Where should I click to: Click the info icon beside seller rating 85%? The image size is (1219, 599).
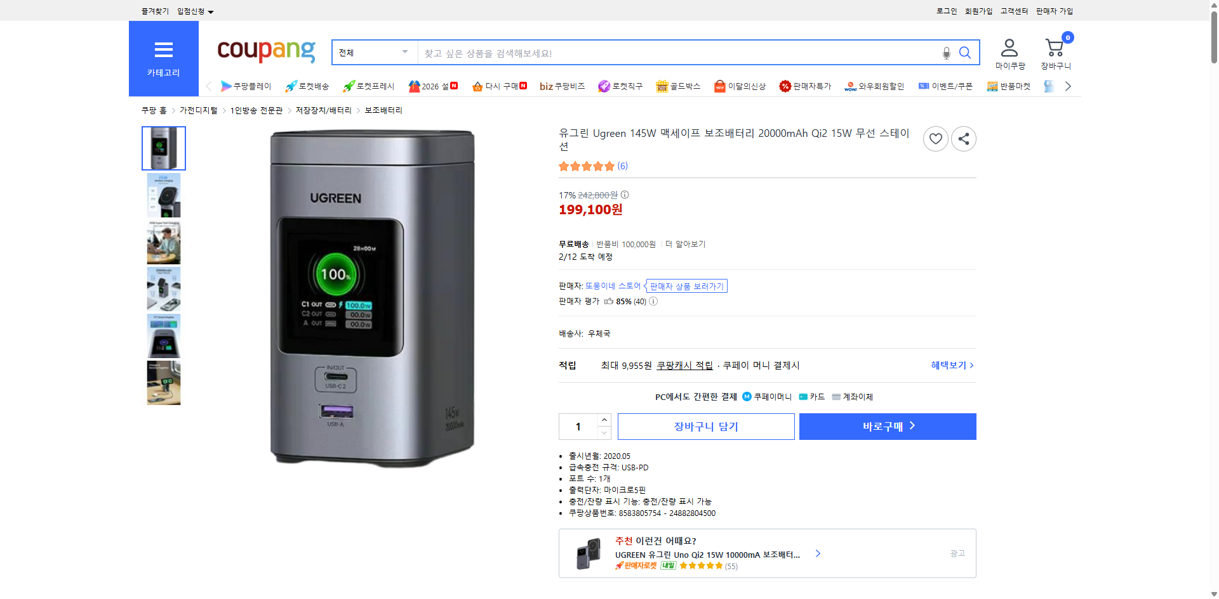tap(653, 301)
